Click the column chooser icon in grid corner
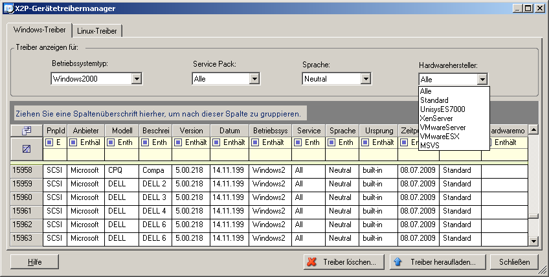 click(27, 131)
